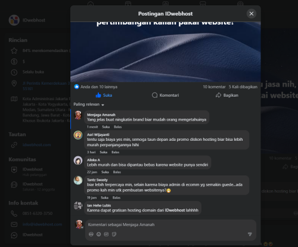298x247 pixels.
Task: Click the 22 jam timestamp
Action: point(92,172)
